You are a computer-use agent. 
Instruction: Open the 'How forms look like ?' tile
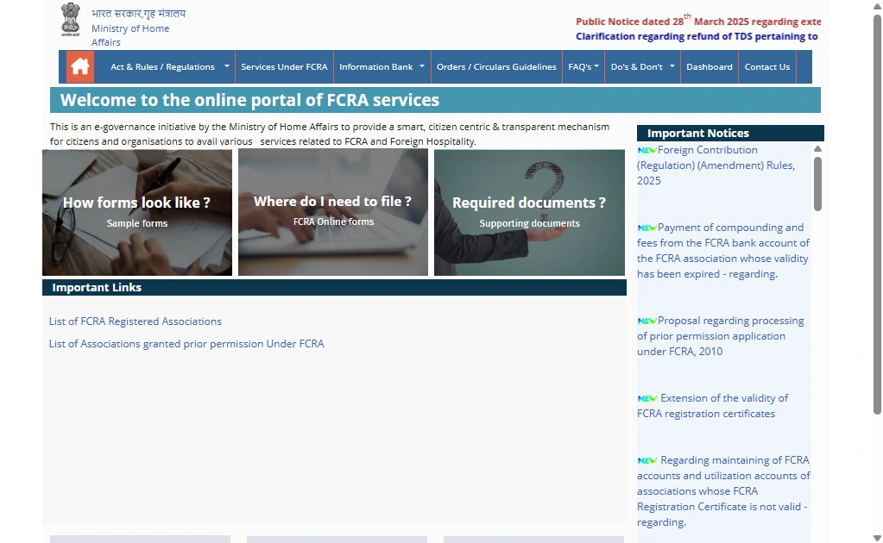tap(137, 213)
